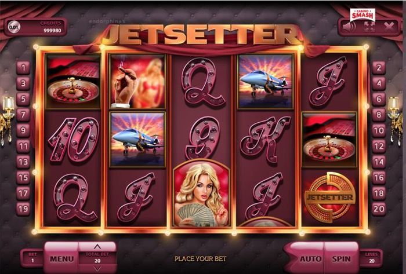Image resolution: width=406 pixels, height=274 pixels.
Task: Choose payline number 13
Action: pyautogui.click(x=23, y=162)
